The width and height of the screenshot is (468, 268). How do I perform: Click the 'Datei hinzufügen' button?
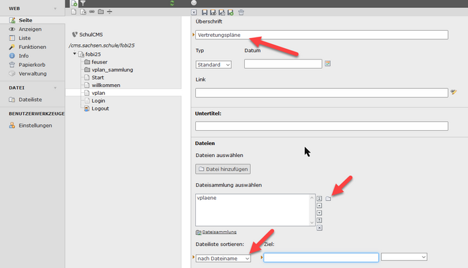[x=223, y=169]
